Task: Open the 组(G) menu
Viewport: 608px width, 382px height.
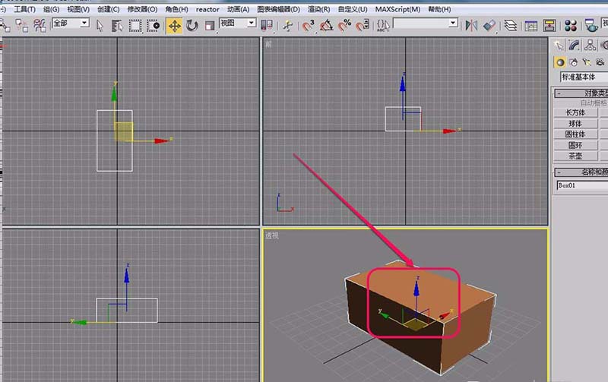Action: [x=51, y=9]
